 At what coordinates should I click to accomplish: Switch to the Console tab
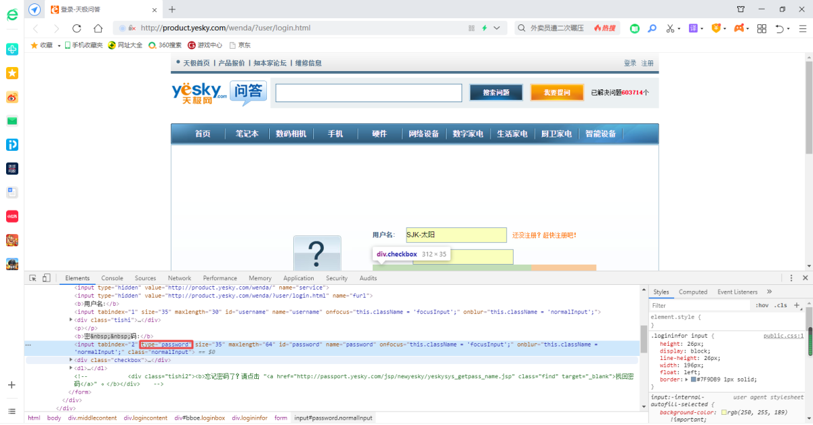pyautogui.click(x=112, y=278)
